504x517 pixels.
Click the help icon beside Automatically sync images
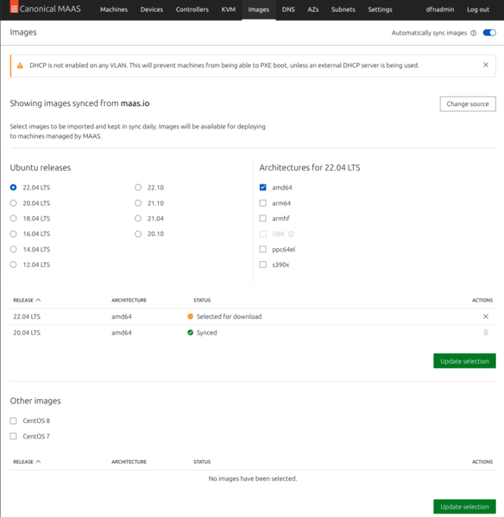[x=473, y=33]
